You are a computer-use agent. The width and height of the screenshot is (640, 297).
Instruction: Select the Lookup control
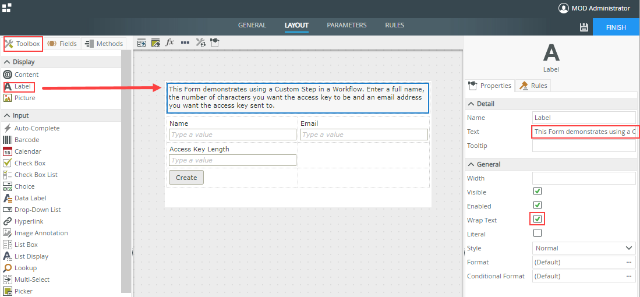(x=20, y=268)
